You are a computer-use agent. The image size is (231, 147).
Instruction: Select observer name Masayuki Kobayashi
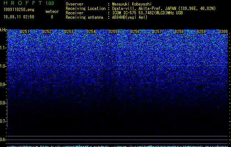click(x=132, y=4)
